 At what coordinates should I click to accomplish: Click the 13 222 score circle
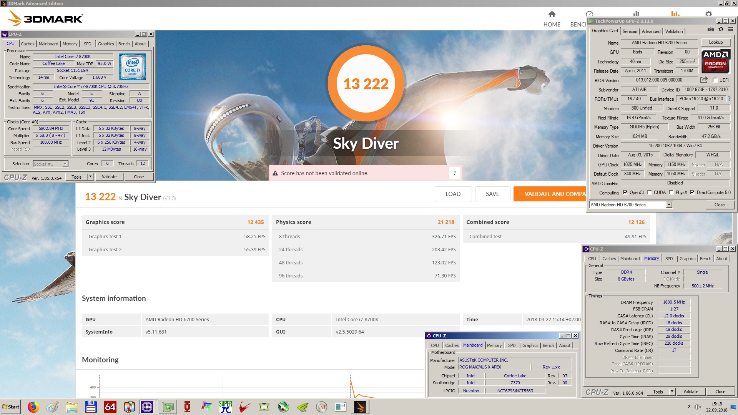pyautogui.click(x=366, y=83)
